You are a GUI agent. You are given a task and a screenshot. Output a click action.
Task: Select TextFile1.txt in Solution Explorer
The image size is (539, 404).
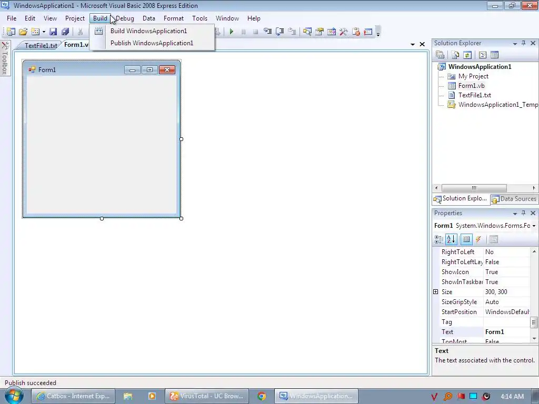(x=474, y=95)
